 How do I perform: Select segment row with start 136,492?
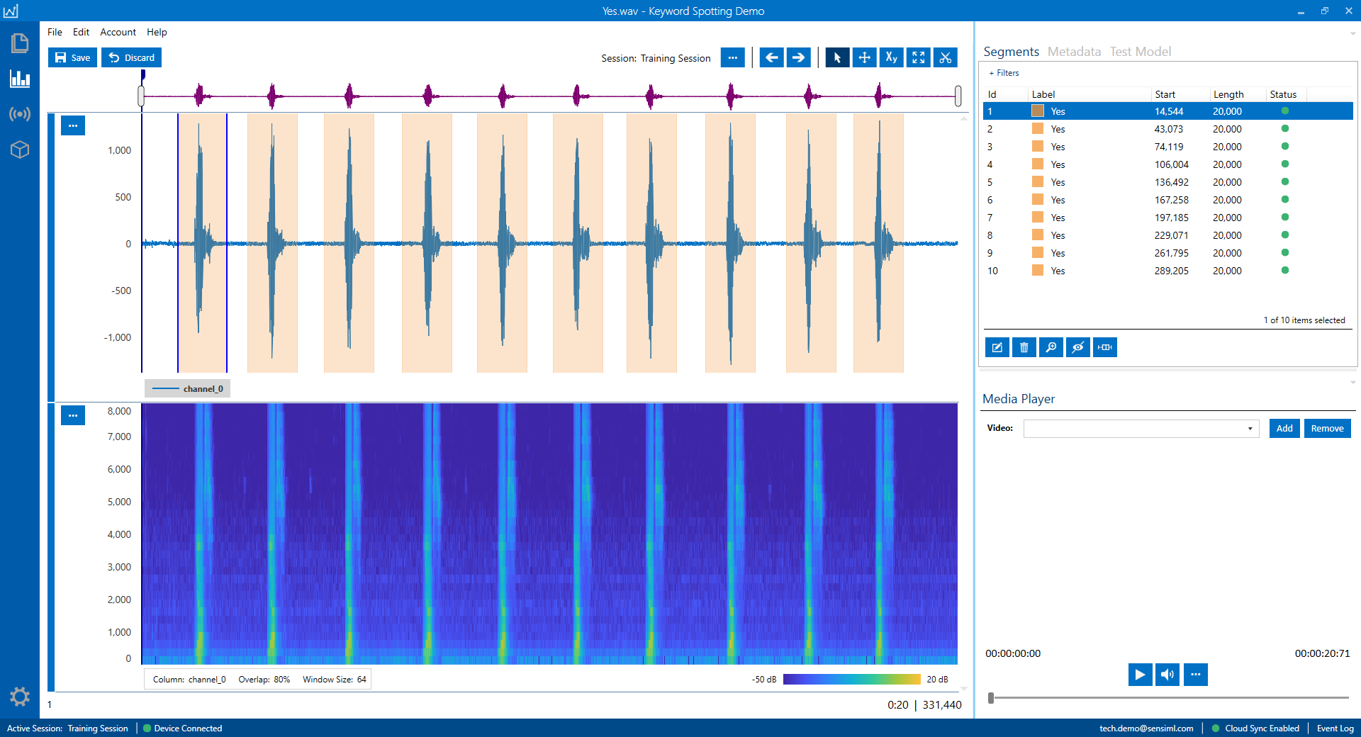(1167, 182)
